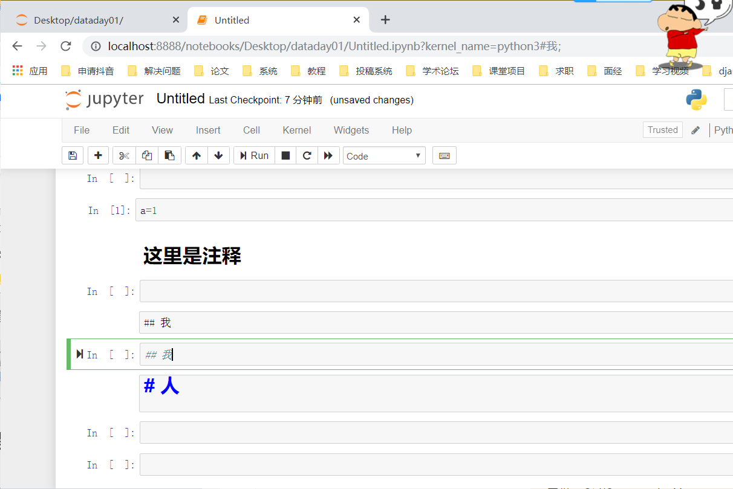Copy selected cells with copy icon

click(146, 155)
